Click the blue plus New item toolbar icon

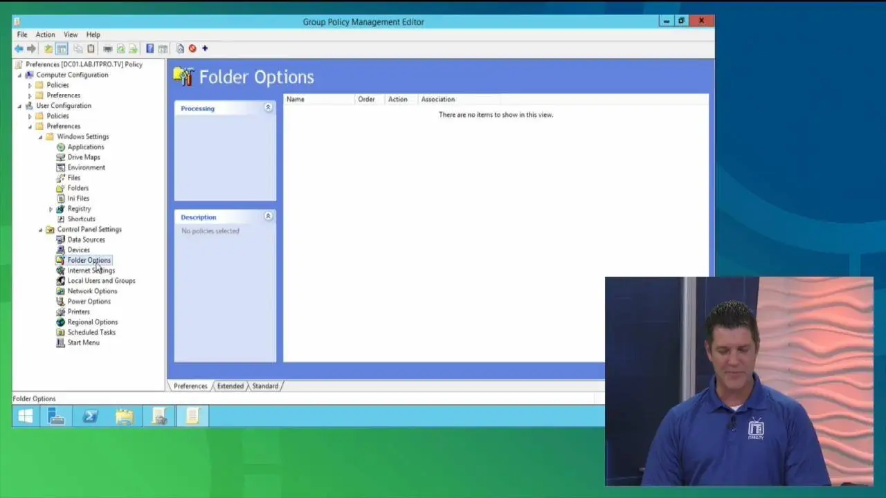click(205, 48)
